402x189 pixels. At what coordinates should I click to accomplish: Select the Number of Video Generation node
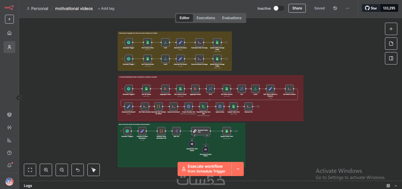[142, 131]
